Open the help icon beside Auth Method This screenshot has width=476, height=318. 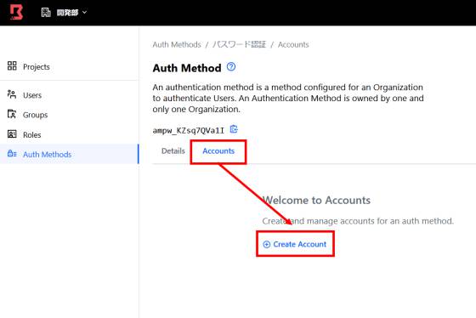click(231, 66)
